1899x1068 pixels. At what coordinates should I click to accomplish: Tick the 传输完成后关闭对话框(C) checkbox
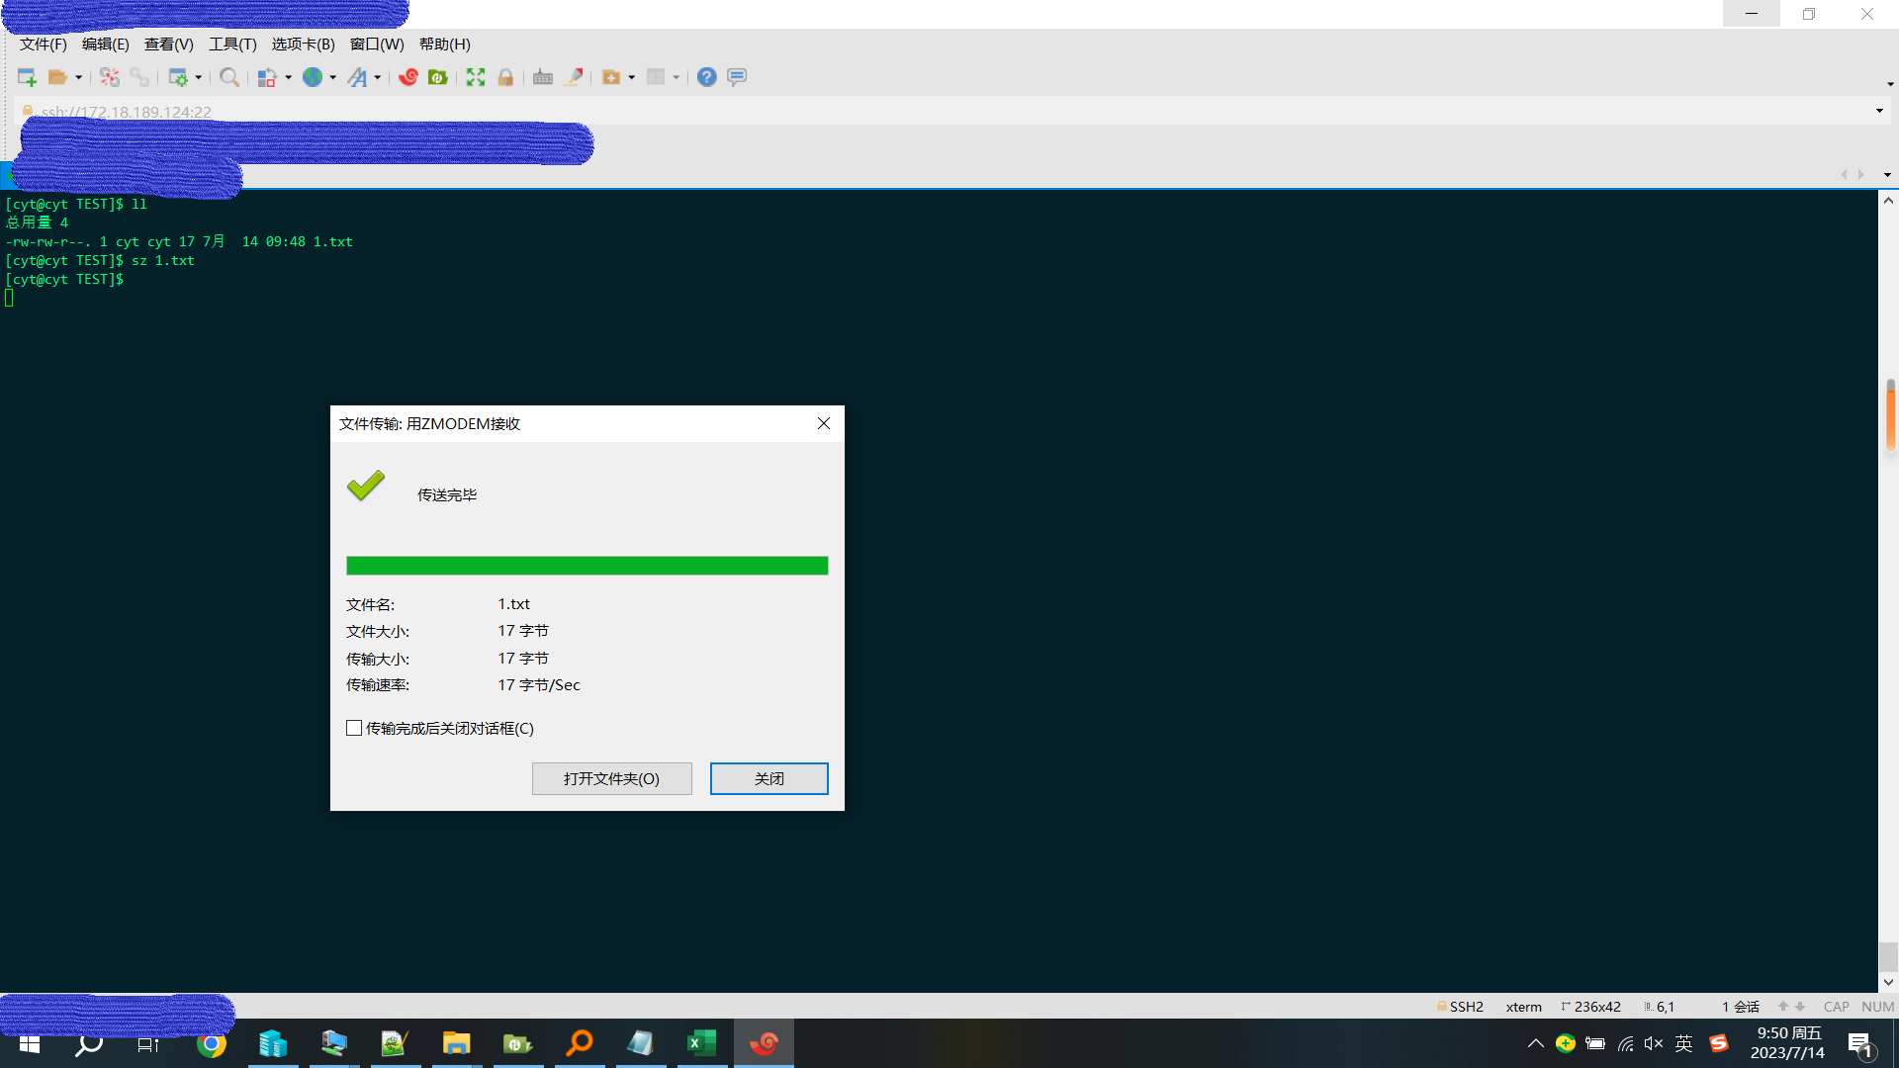pyautogui.click(x=354, y=728)
